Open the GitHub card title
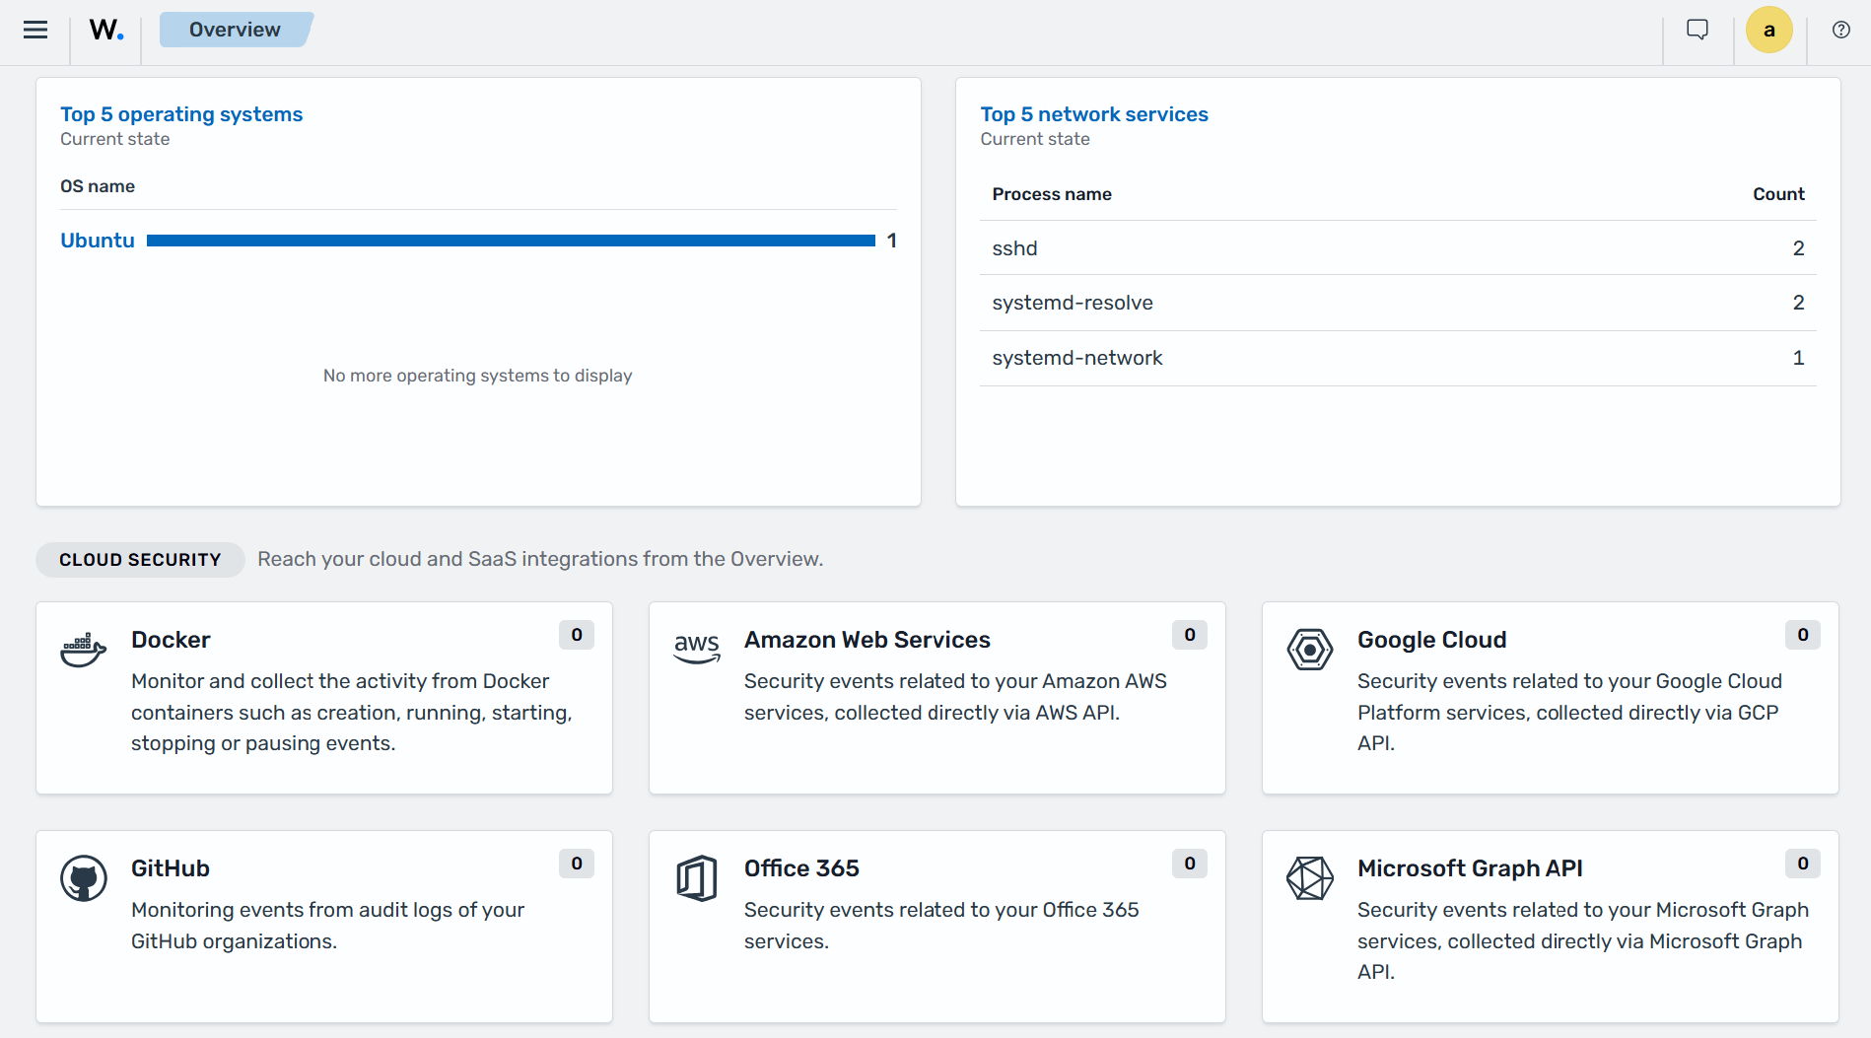 [171, 868]
